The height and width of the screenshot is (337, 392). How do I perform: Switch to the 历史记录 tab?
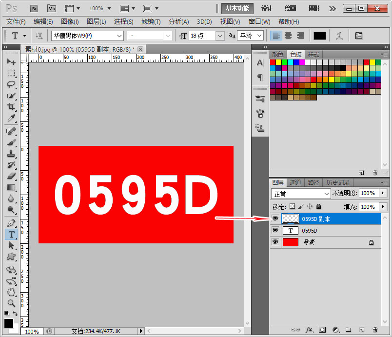(337, 183)
